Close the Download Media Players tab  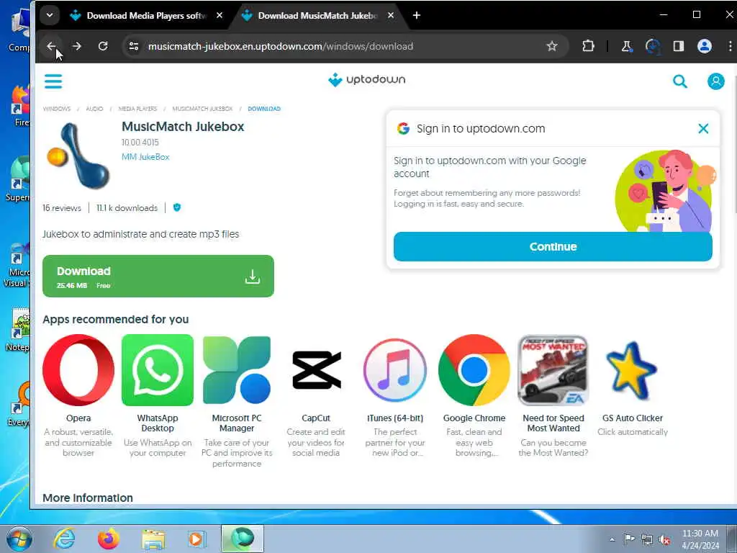pos(220,16)
